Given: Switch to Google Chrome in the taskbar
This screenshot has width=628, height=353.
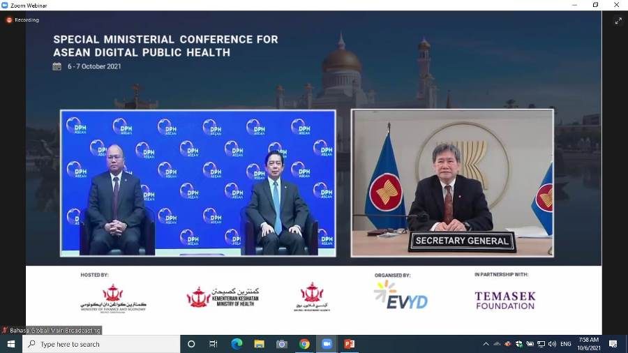Looking at the screenshot, I should [x=304, y=344].
